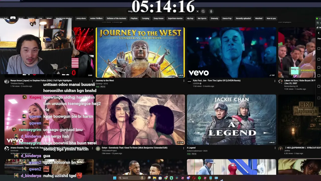This screenshot has height=181, width=321.
Task: Visit the LOVEIN channel name
Action: click(x=196, y=83)
